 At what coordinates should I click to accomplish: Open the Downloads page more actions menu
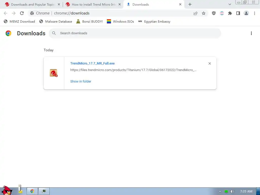[x=251, y=33]
